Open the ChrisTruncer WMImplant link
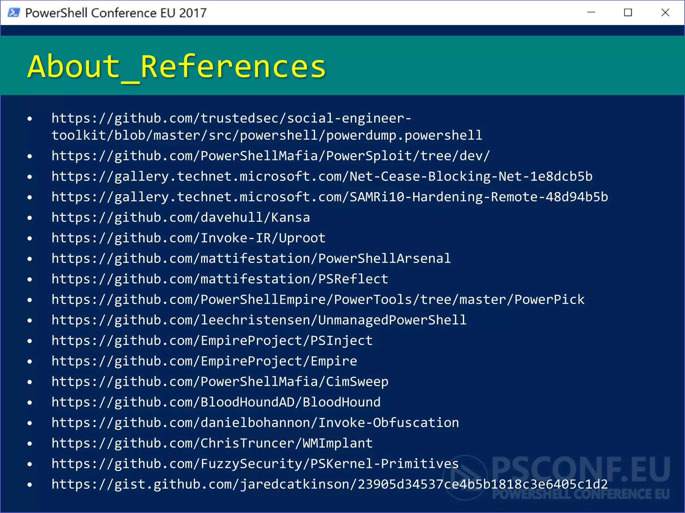685x513 pixels. 212,443
